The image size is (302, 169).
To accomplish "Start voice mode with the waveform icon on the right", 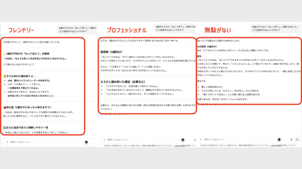I will [x=296, y=139].
